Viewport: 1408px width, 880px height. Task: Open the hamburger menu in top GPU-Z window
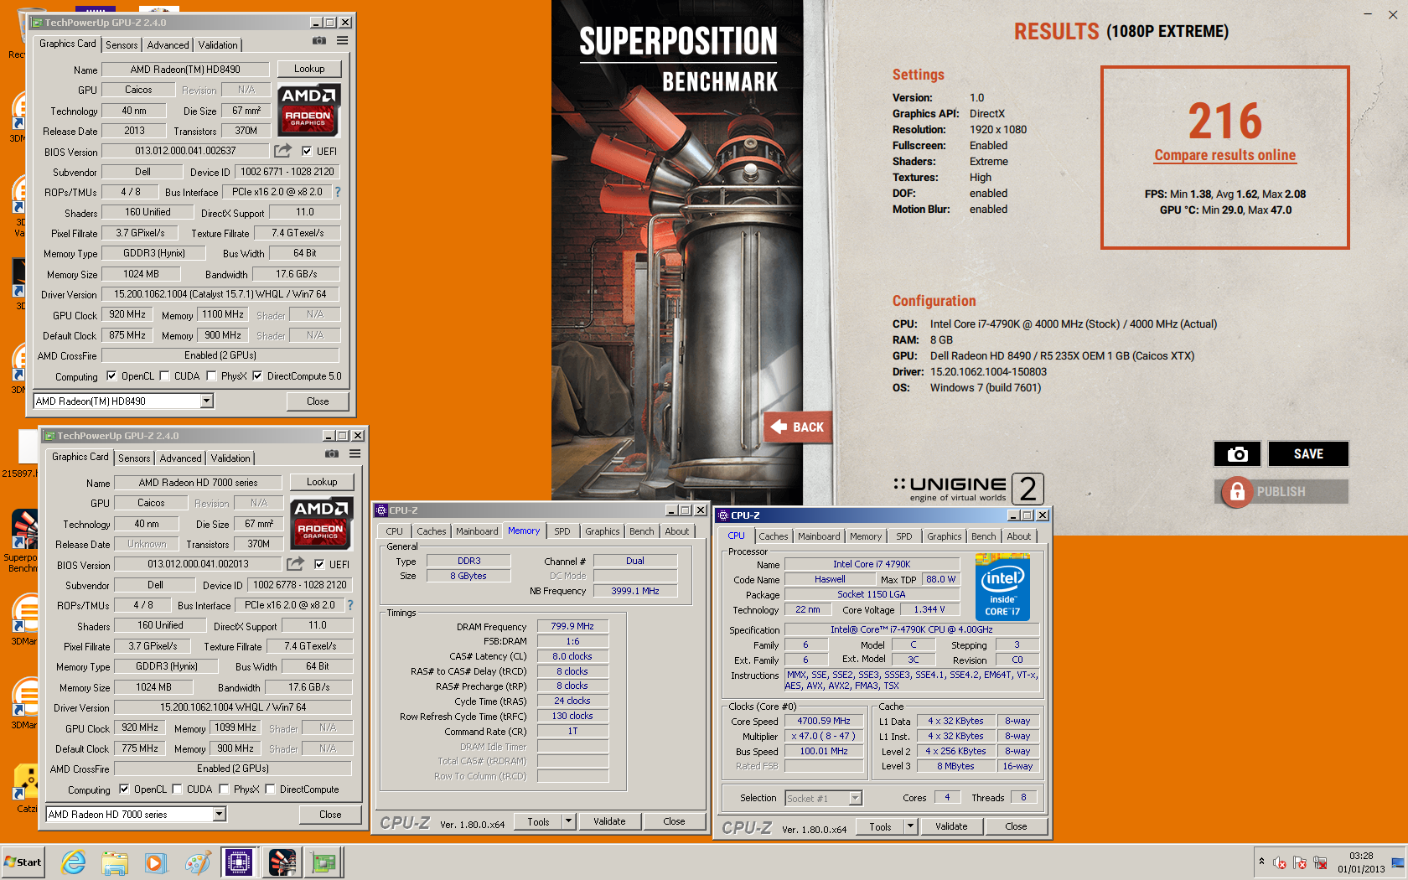click(x=343, y=40)
